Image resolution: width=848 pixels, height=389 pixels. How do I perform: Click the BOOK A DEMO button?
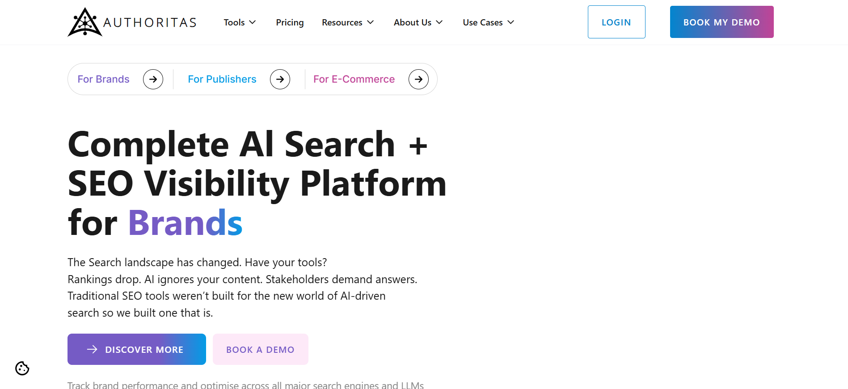[260, 349]
